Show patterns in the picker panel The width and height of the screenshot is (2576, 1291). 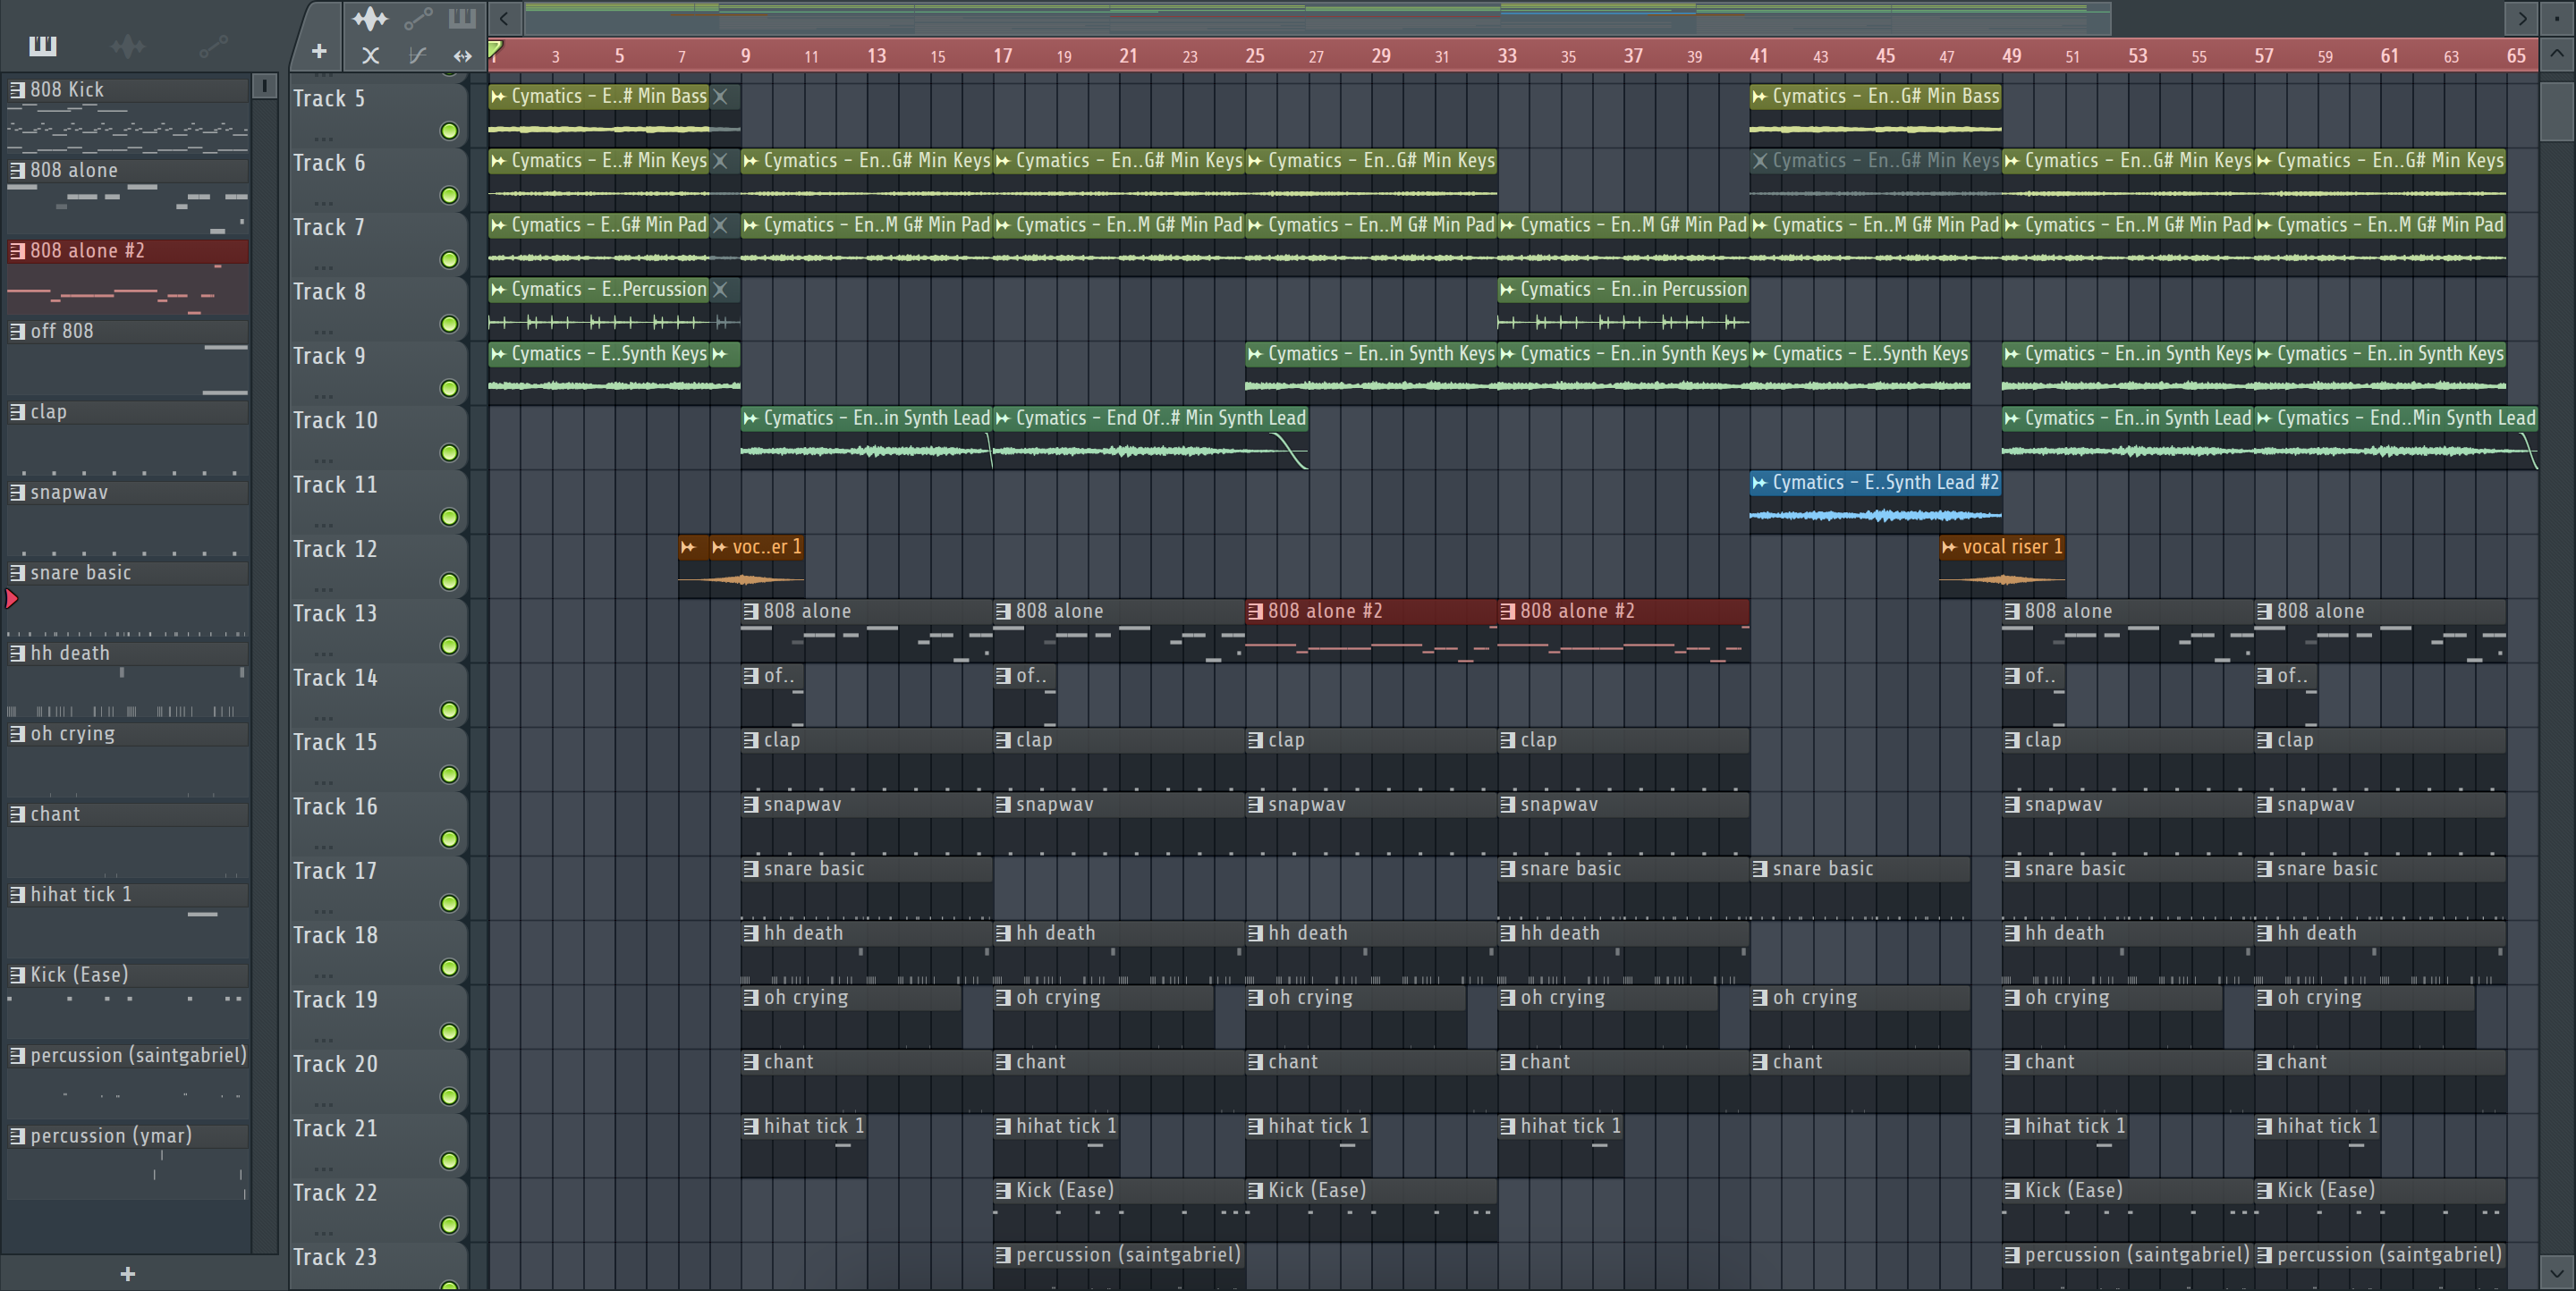pos(43,45)
